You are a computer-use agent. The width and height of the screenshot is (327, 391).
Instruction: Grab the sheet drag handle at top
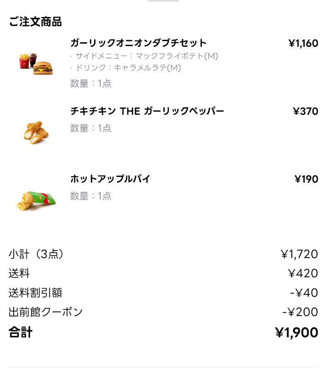[163, 1]
